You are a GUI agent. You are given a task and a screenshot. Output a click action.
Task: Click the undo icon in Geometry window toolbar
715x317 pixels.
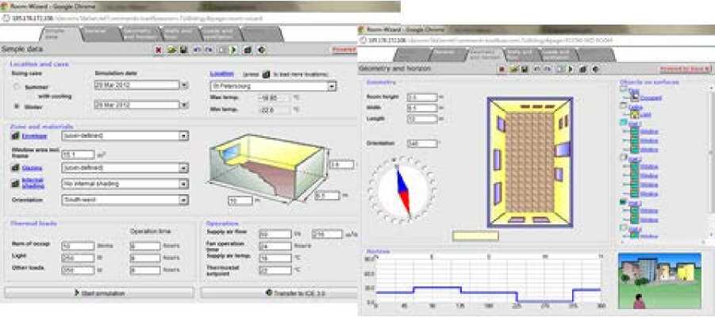pos(538,69)
